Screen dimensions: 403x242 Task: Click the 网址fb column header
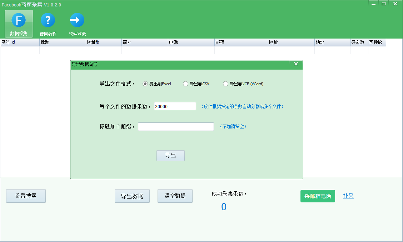pyautogui.click(x=104, y=42)
